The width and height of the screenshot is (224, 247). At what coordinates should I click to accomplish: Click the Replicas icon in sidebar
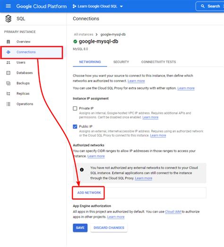pos(9,94)
